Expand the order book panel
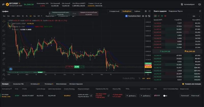Viewport: 204px width, 107px height. 200,11
